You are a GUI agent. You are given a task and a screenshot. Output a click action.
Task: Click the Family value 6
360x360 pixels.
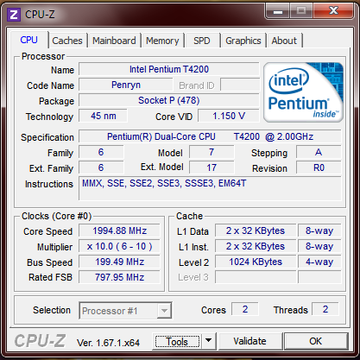[101, 152]
